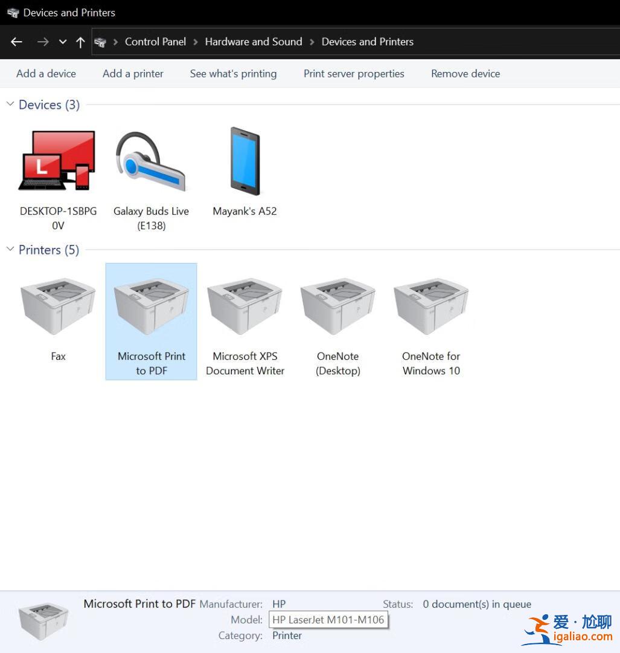This screenshot has width=620, height=653.
Task: Collapse the Printers (5) section
Action: click(x=10, y=249)
